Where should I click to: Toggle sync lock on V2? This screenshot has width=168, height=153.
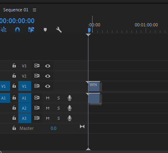[x=37, y=76]
